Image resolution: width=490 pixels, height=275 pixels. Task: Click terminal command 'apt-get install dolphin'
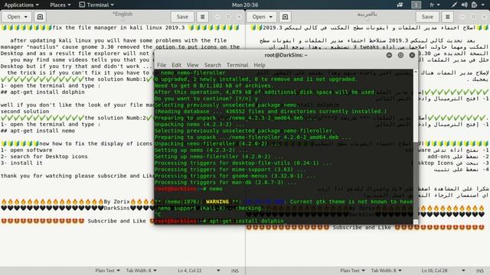(247, 221)
